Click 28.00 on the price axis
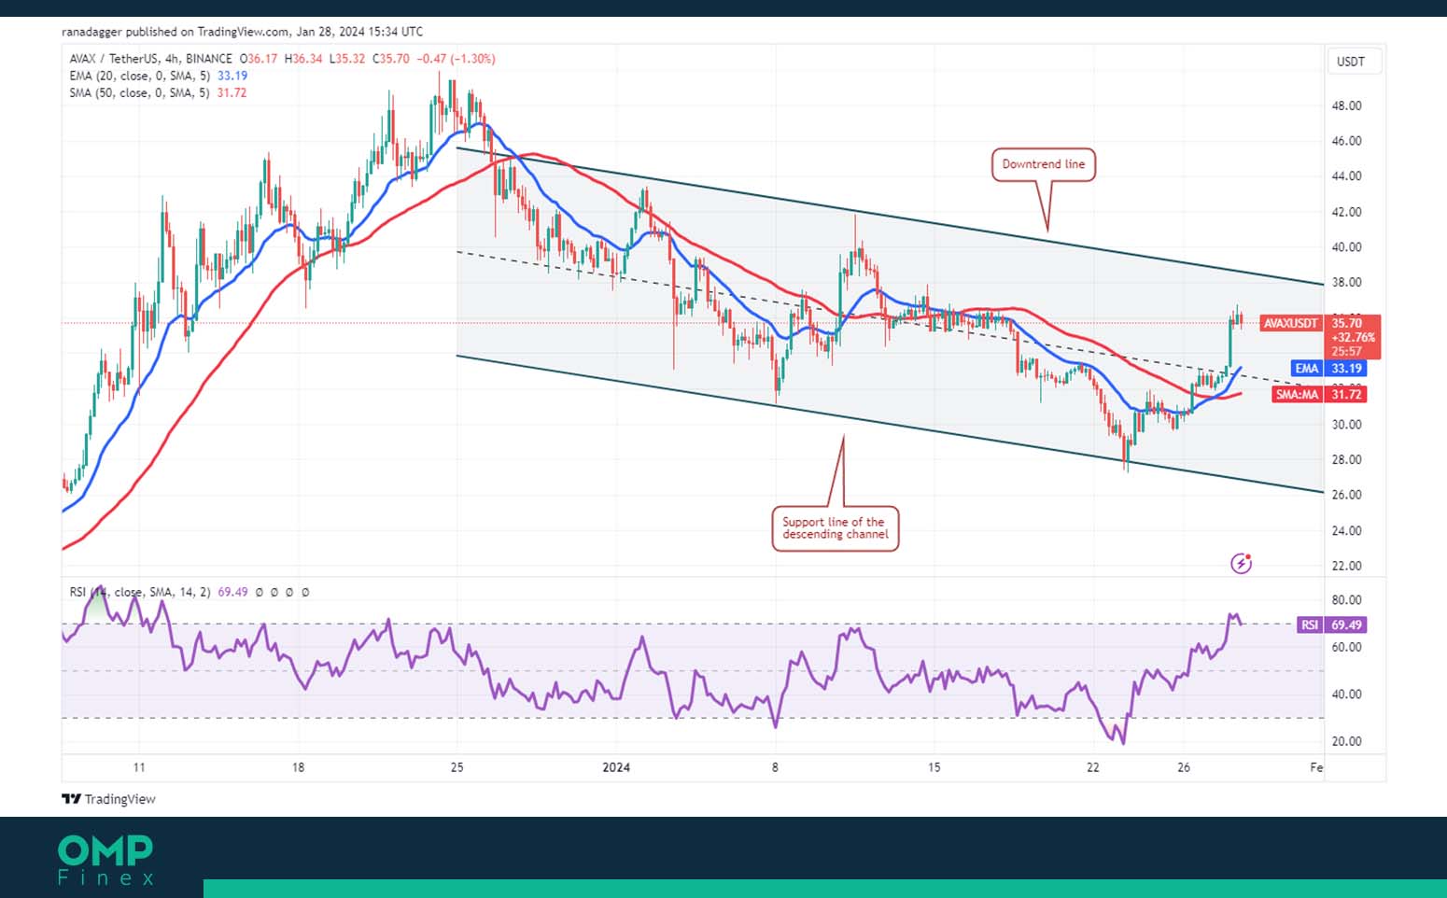The height and width of the screenshot is (898, 1447). [x=1346, y=459]
